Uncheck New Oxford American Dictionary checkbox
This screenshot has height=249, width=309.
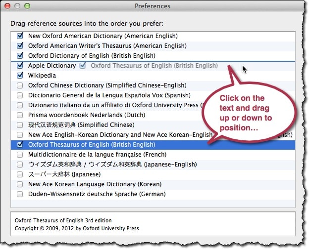[x=20, y=36]
